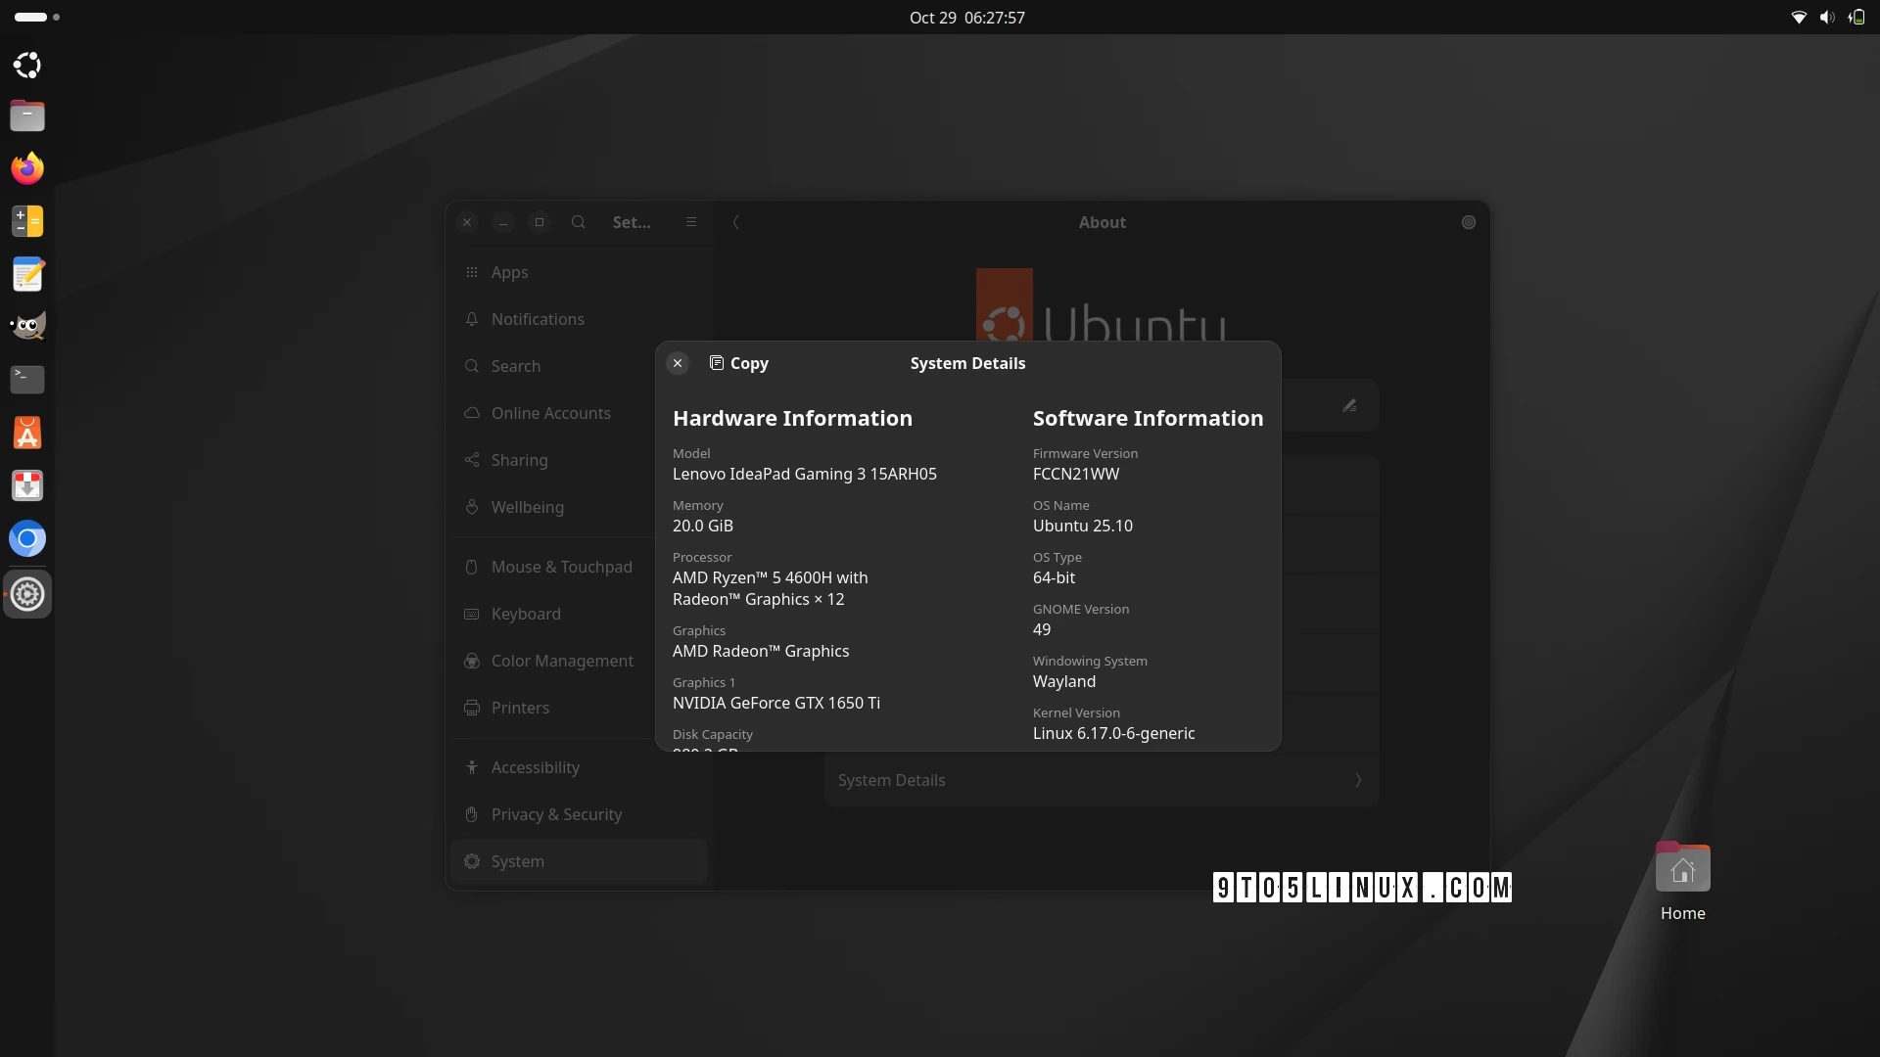
Task: Open Text Editor from the dock
Action: pos(27,274)
